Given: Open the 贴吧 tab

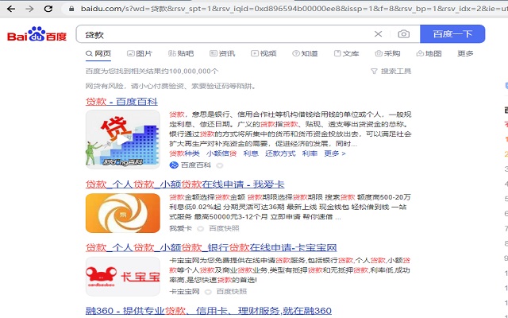Looking at the screenshot, I should [x=181, y=53].
